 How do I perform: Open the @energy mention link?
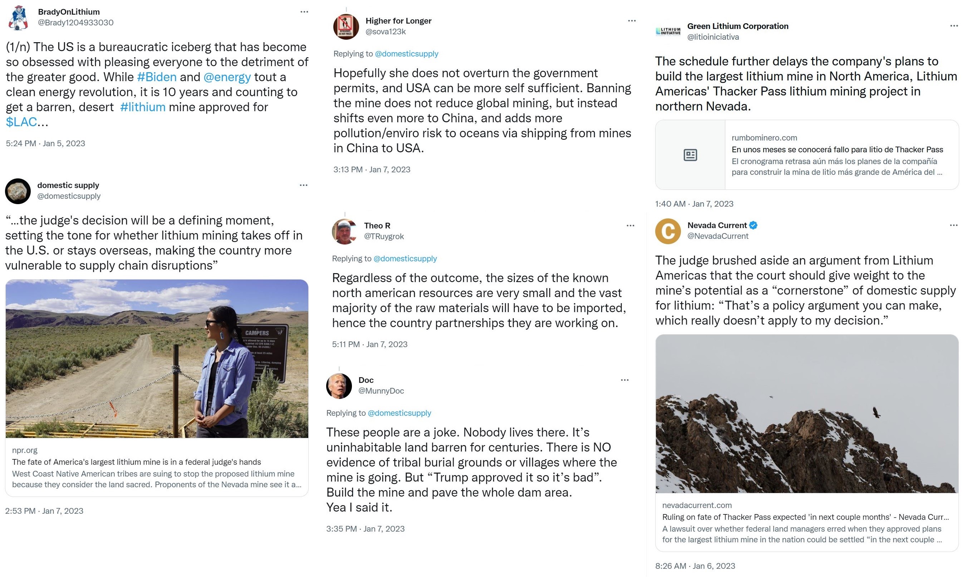pos(227,77)
